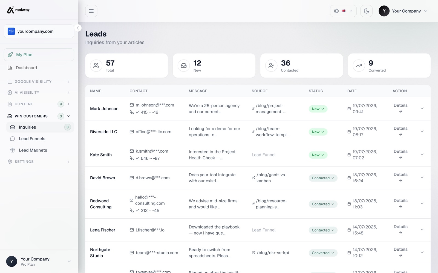The width and height of the screenshot is (438, 273).
Task: Click the New leads inbox icon
Action: click(x=184, y=66)
